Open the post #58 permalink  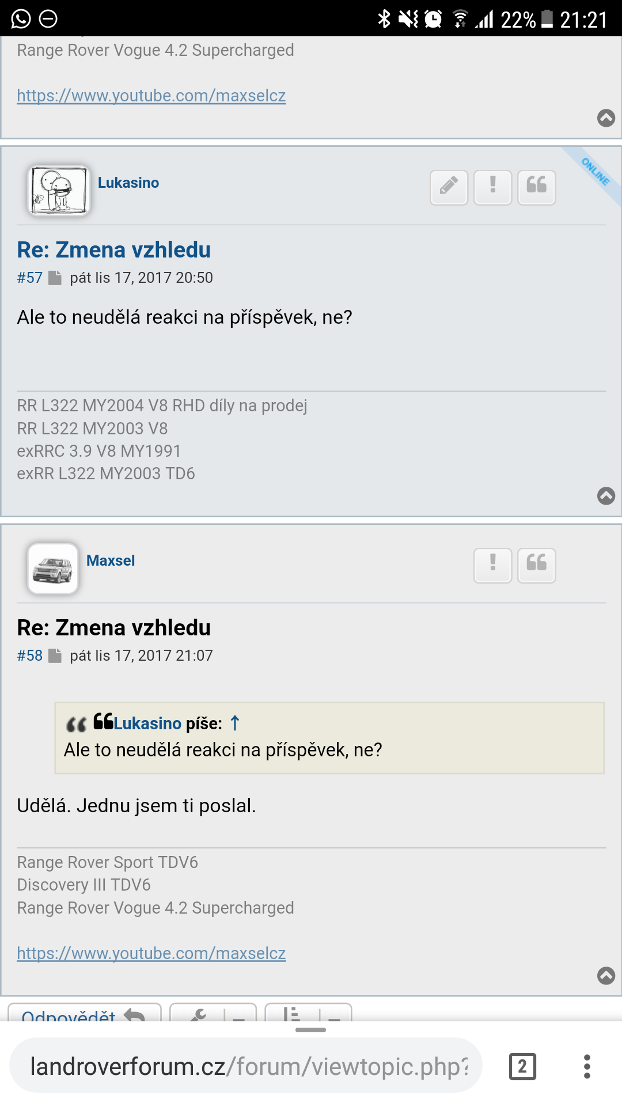click(29, 656)
